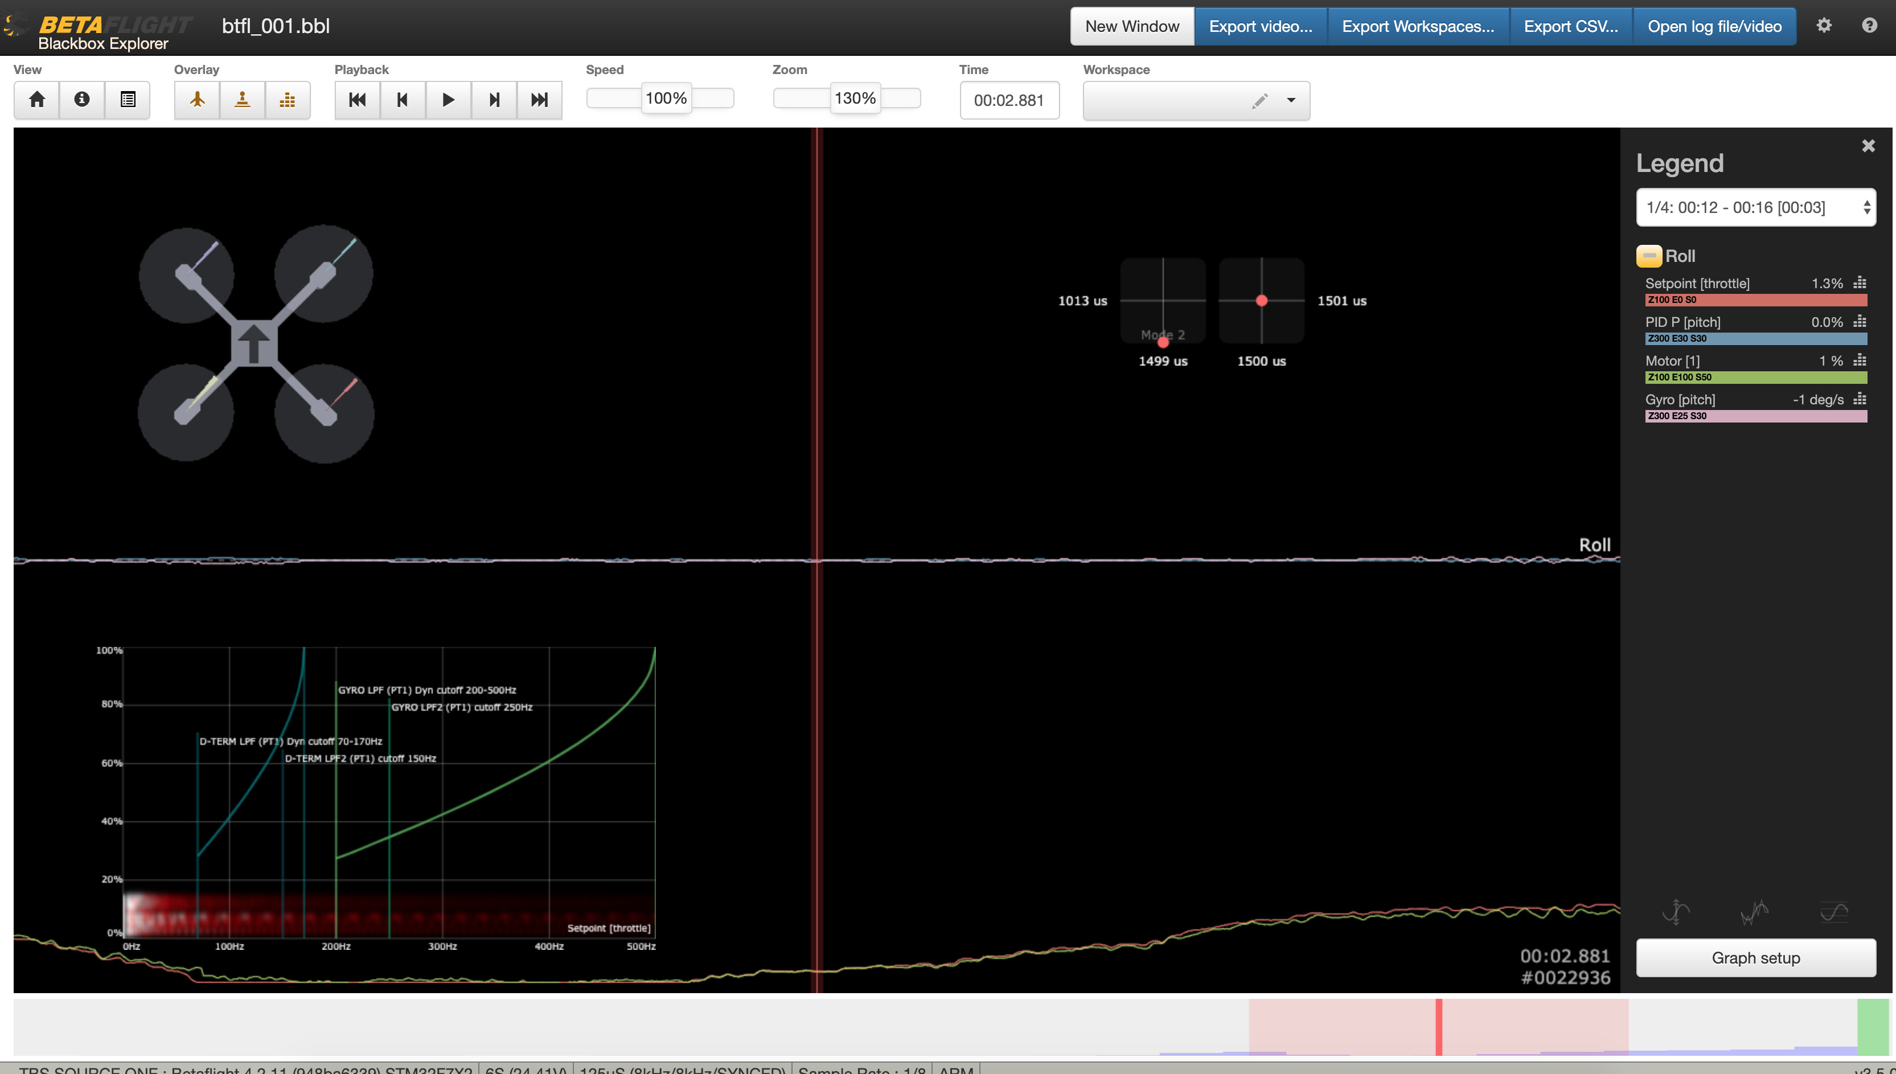Image resolution: width=1896 pixels, height=1074 pixels.
Task: Step back one frame
Action: coord(403,100)
